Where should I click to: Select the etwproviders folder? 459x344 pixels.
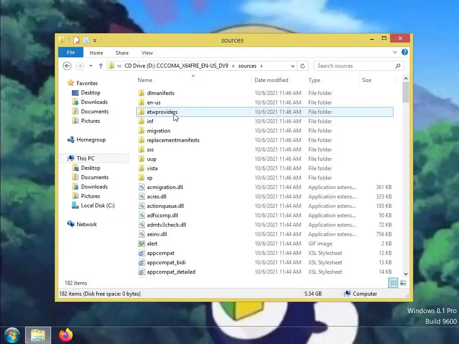264,112
